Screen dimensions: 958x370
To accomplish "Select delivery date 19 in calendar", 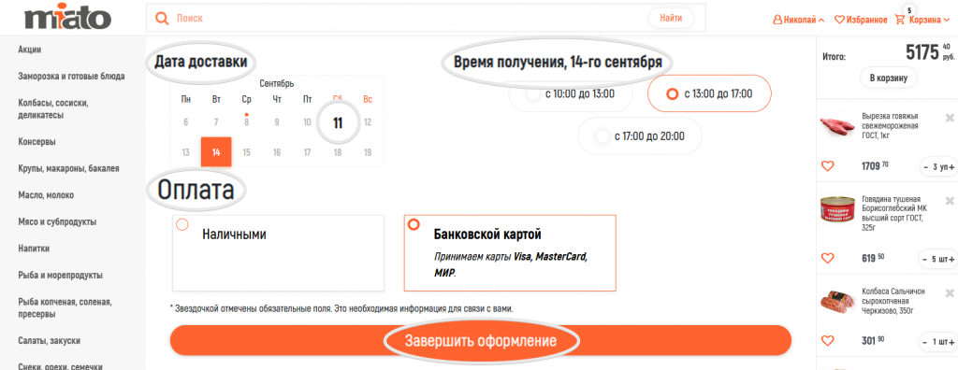I will tap(368, 152).
